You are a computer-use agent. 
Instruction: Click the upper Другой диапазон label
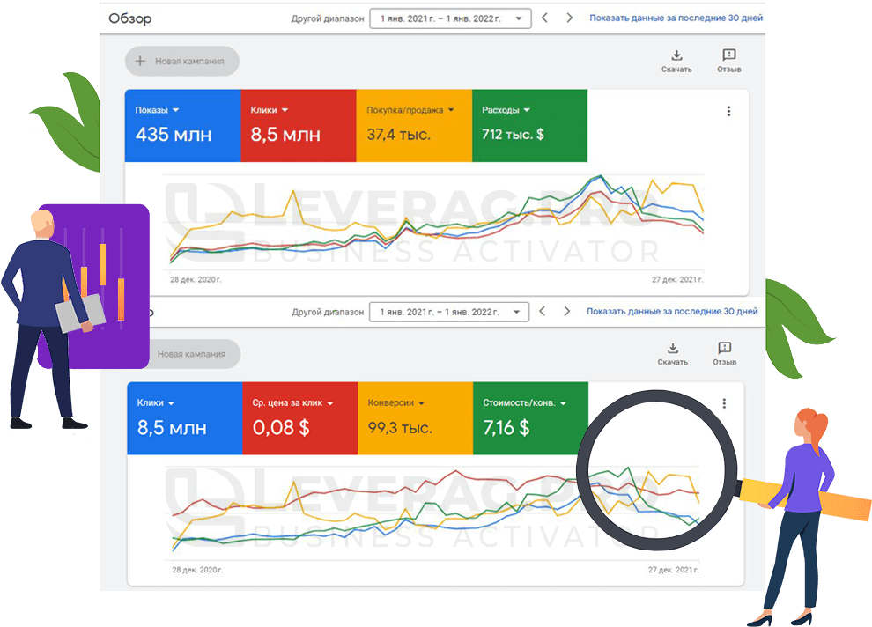pyautogui.click(x=328, y=18)
